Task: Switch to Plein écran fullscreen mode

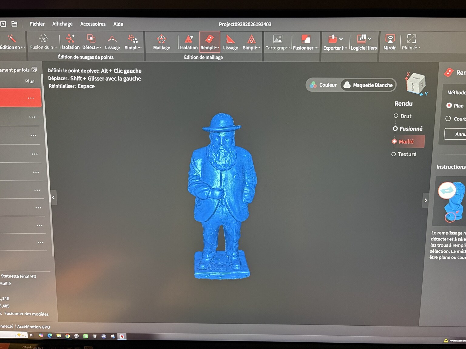Action: tap(411, 42)
